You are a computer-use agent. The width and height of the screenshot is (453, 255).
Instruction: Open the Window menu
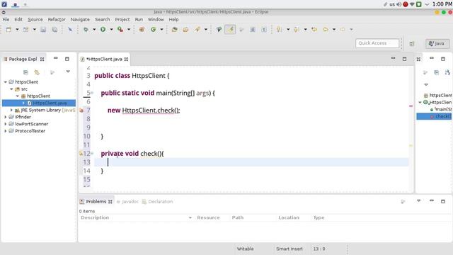(x=156, y=19)
